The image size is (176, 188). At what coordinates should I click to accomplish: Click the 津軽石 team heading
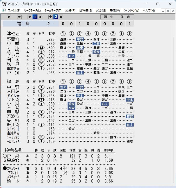[x=13, y=34]
